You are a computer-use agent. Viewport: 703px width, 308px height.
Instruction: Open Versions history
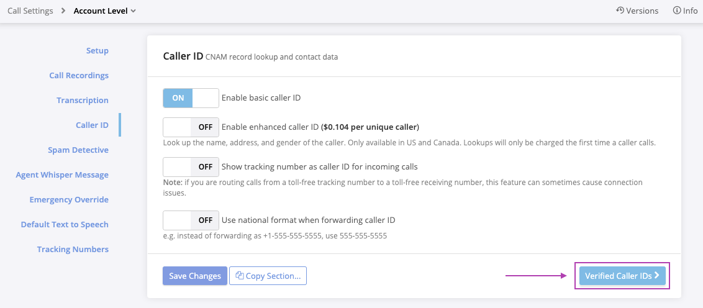click(x=637, y=11)
